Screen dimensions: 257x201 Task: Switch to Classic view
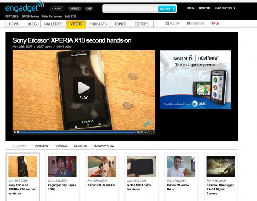[57, 9]
